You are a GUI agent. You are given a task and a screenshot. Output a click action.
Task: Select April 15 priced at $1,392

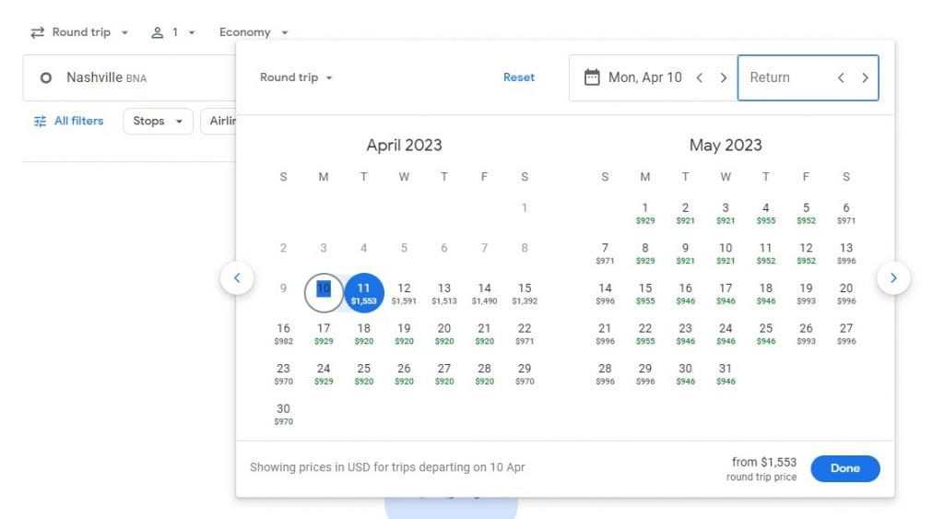pyautogui.click(x=525, y=293)
